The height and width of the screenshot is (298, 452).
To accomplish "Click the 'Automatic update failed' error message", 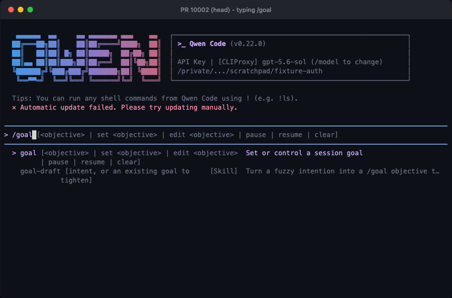I will click(x=129, y=107).
